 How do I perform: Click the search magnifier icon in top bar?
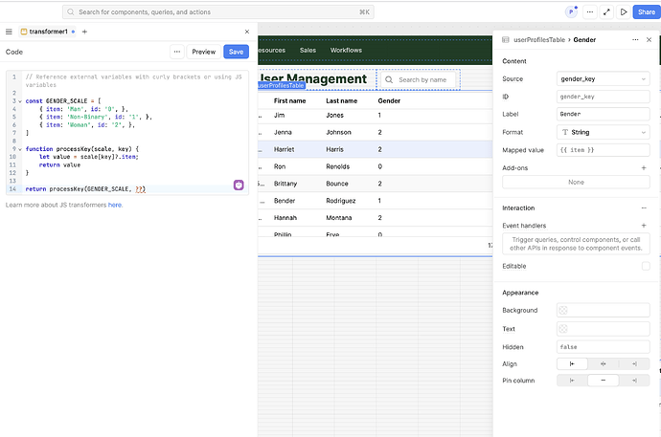70,11
